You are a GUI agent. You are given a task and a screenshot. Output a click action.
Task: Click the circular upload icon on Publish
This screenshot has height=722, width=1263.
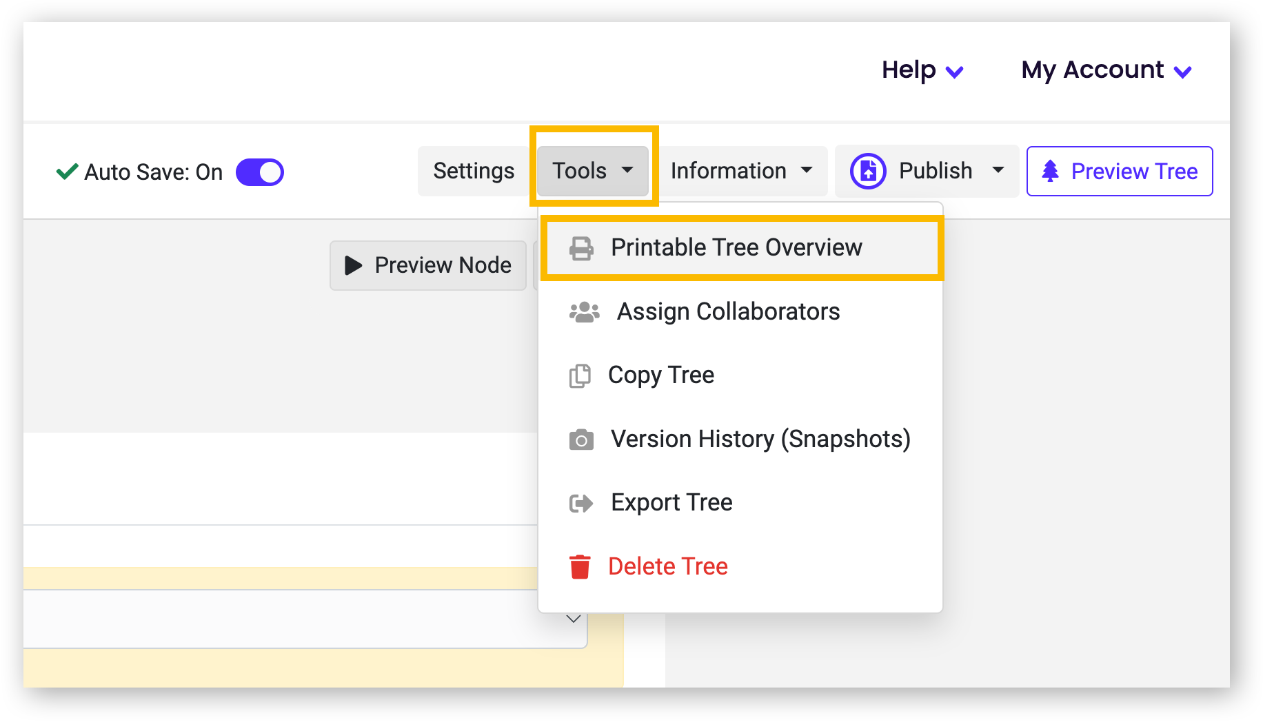[x=867, y=171]
